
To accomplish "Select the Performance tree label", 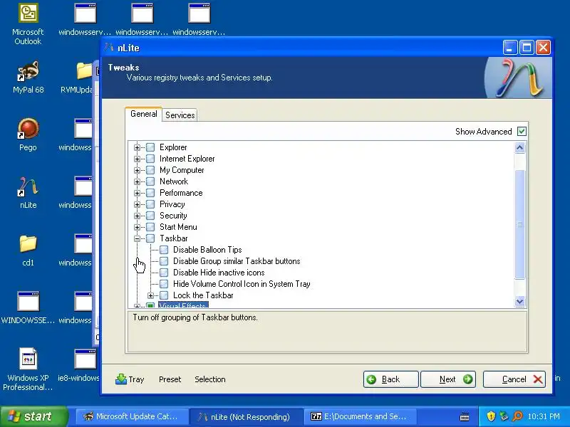I will [181, 193].
